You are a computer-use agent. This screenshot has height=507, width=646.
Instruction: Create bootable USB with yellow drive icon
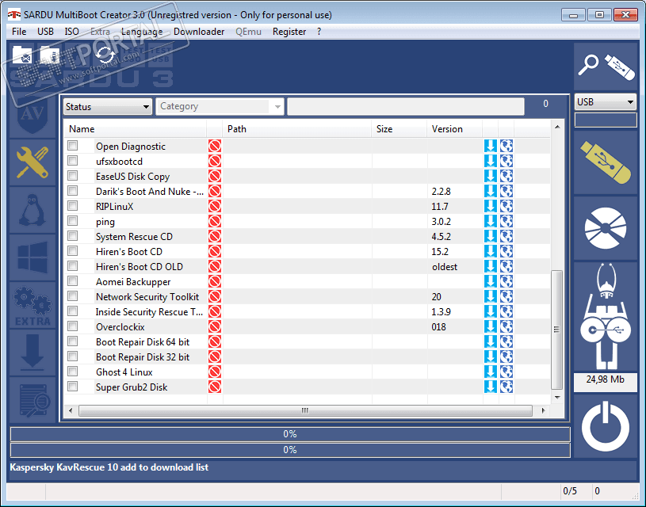click(x=606, y=162)
